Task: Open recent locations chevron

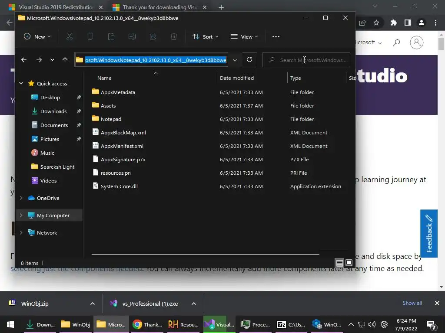Action: pos(52,60)
